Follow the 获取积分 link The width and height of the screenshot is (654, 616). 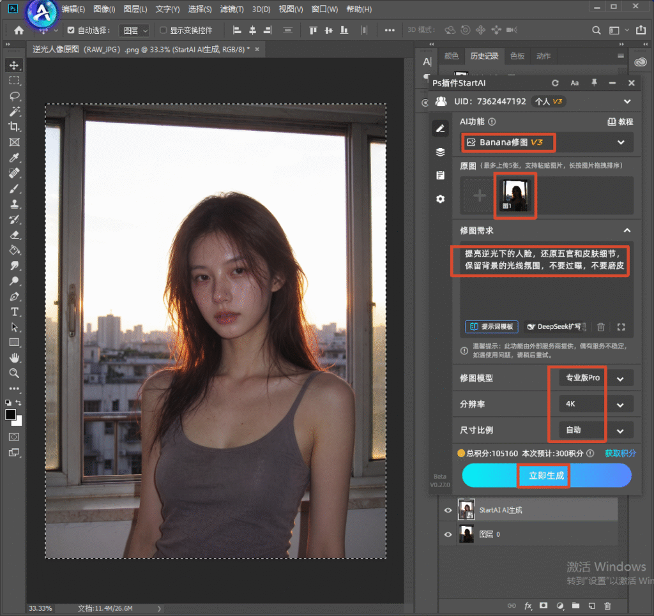point(620,453)
